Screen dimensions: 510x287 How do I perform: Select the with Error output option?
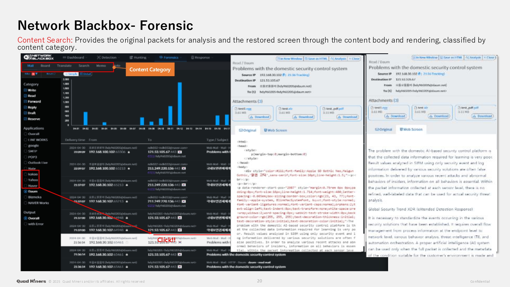pos(25,224)
